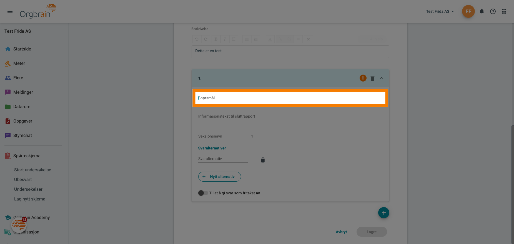Click Avbryt to cancel
The height and width of the screenshot is (244, 514).
341,232
